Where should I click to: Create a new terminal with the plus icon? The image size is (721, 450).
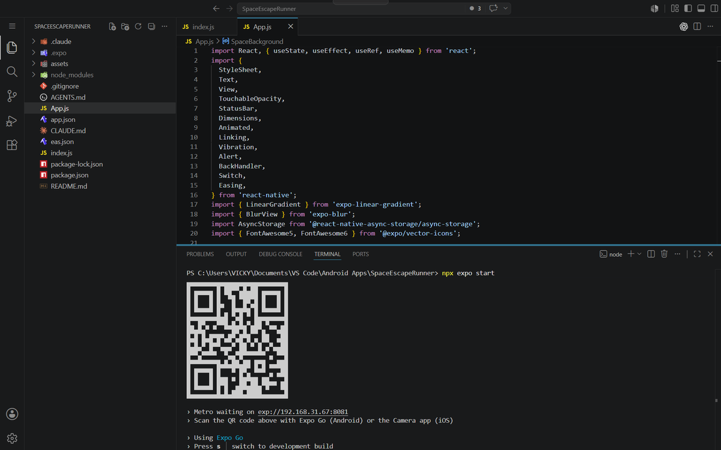pyautogui.click(x=631, y=254)
